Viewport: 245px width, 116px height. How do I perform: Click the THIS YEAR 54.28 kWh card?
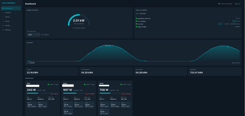pyautogui.click(x=160, y=71)
